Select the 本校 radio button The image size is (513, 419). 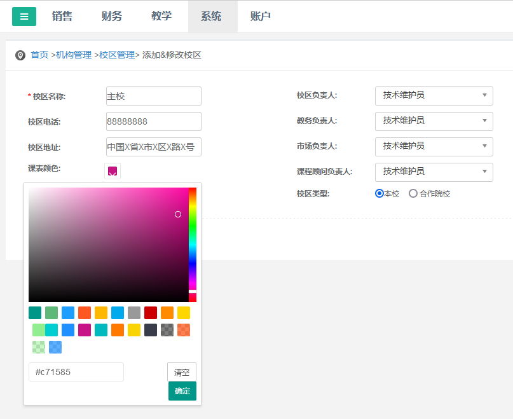[x=380, y=193]
